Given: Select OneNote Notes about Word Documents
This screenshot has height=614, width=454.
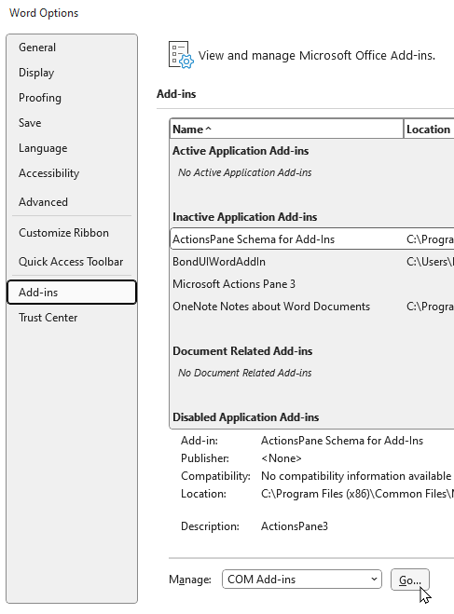Looking at the screenshot, I should [312, 307].
